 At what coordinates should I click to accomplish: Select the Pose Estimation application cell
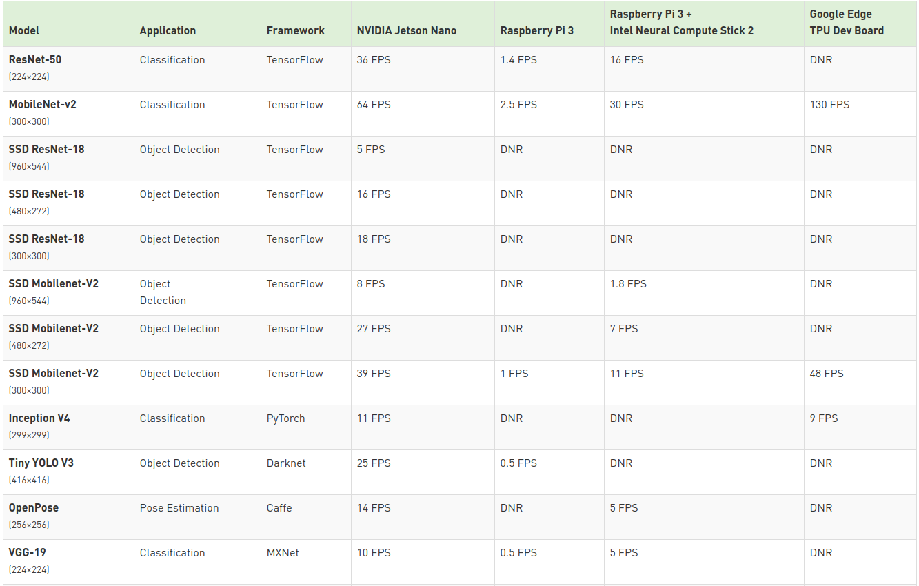[179, 508]
